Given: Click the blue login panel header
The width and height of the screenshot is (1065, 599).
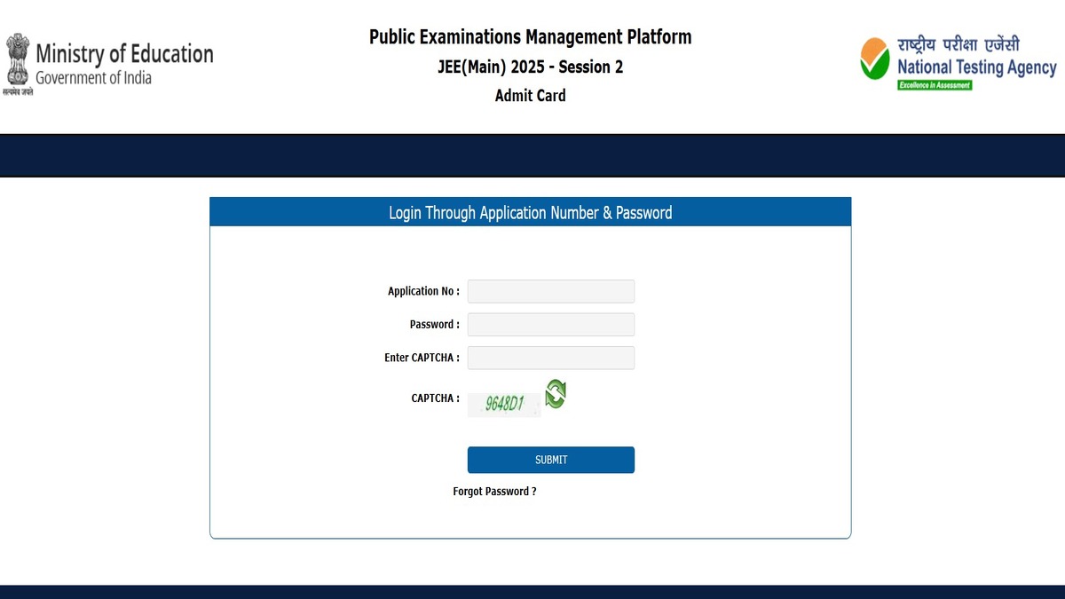Looking at the screenshot, I should [530, 211].
